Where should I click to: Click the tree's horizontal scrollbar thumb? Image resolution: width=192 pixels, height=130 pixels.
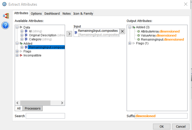click(35, 103)
